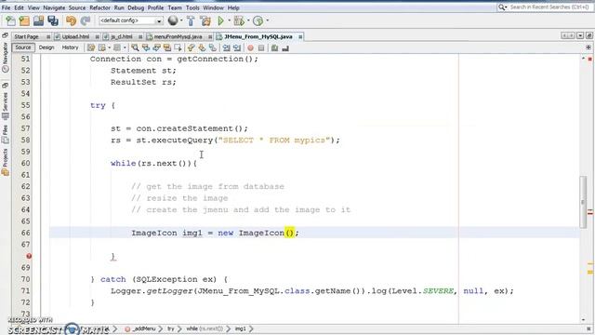Open the default config combo box
Viewport: 595px width, 335px height.
click(x=131, y=20)
